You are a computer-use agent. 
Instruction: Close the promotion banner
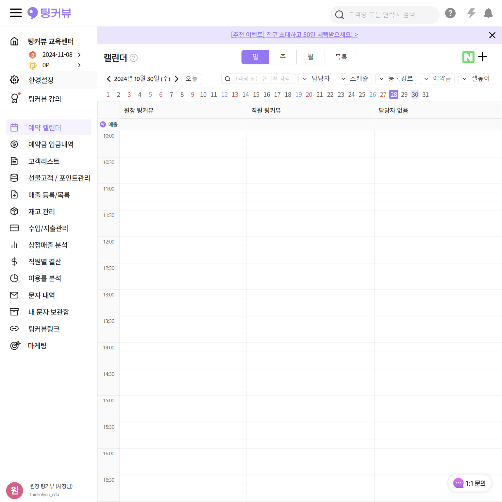[x=492, y=35]
